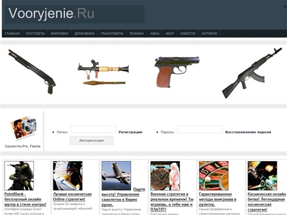Open the Гарантированные методы выигрыша link

(x=218, y=199)
